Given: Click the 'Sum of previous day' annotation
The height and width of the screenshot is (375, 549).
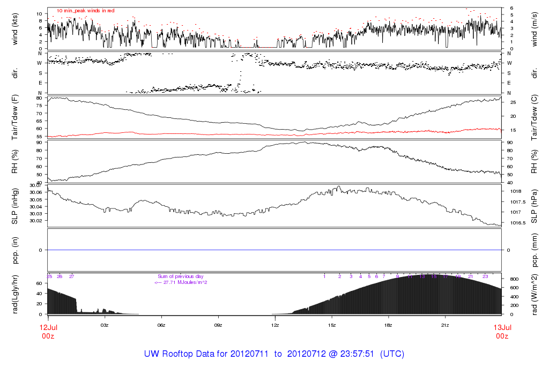Looking at the screenshot, I should [180, 276].
